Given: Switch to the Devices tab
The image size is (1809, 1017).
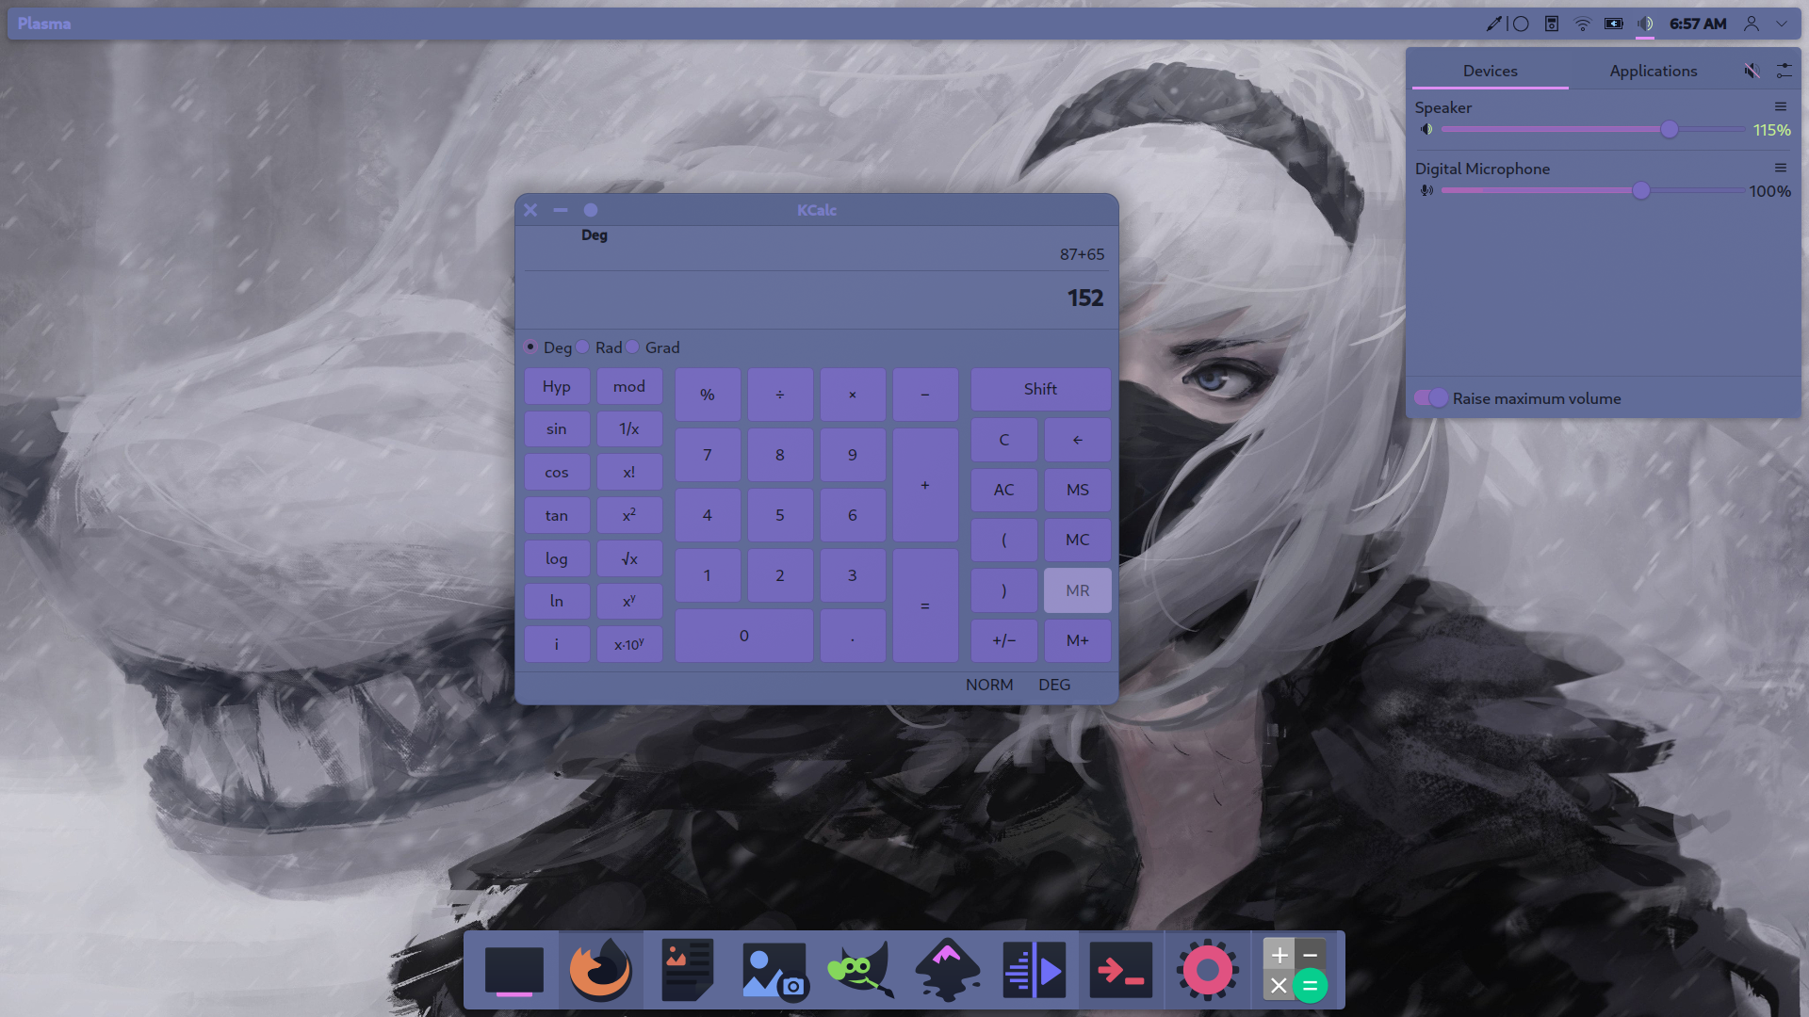Looking at the screenshot, I should coord(1491,71).
